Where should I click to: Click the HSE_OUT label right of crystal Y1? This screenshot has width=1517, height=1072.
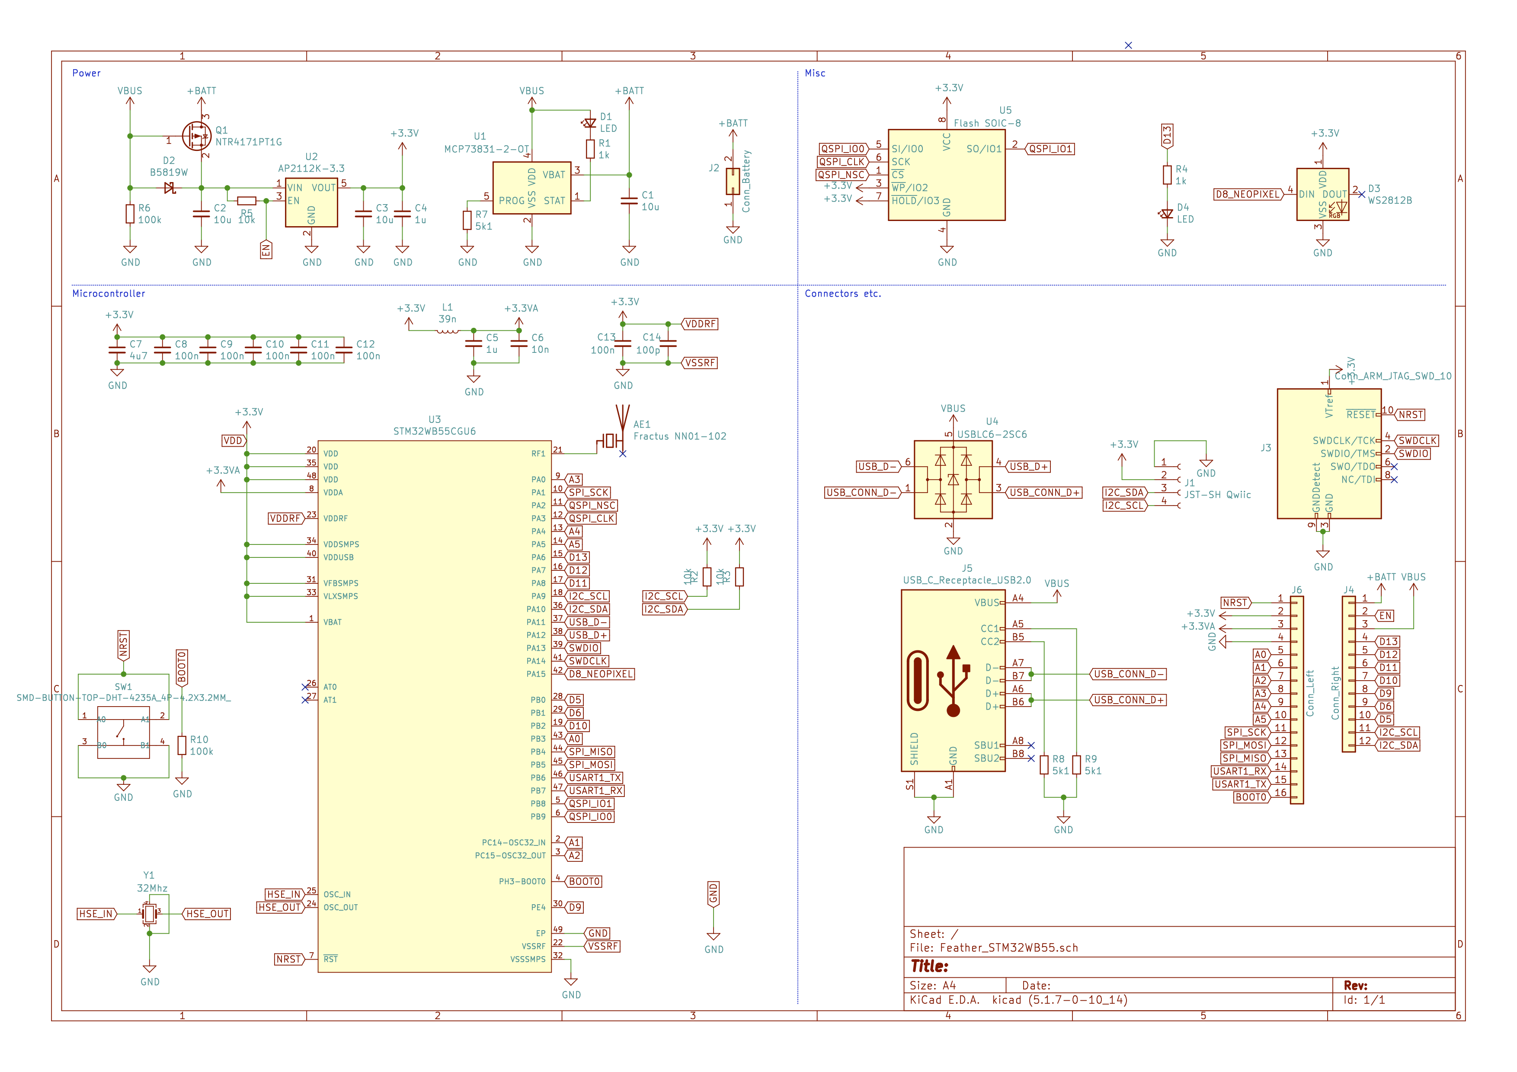click(206, 913)
